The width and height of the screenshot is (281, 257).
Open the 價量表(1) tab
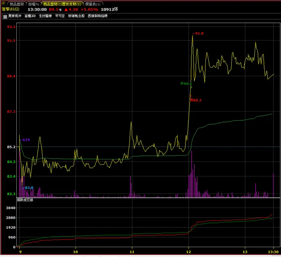click(x=93, y=4)
